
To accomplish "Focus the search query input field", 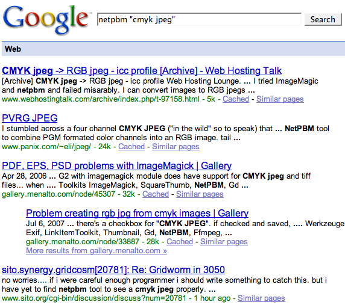I will 200,19.
